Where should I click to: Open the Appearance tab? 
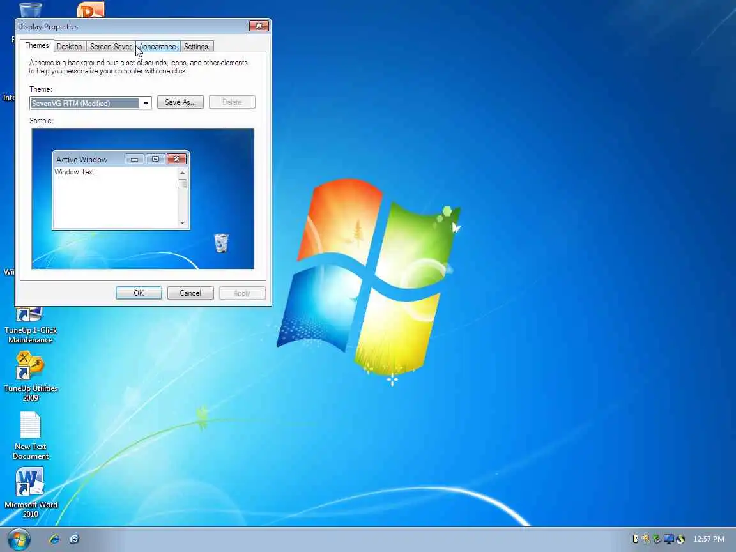(x=158, y=47)
